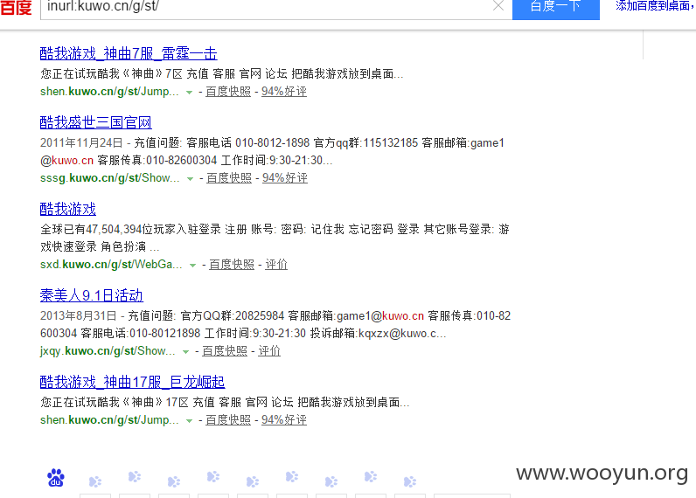Image resolution: width=696 pixels, height=498 pixels.
Task: Click the green URL sxd.kuwo.cn/g/st/WebGa
Action: pyautogui.click(x=111, y=265)
